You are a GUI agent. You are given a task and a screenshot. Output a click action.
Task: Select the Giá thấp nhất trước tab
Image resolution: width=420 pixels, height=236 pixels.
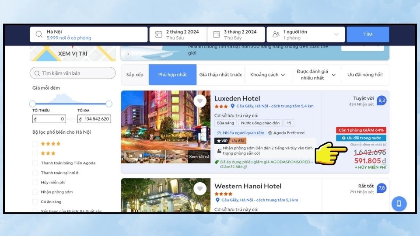tap(220, 75)
